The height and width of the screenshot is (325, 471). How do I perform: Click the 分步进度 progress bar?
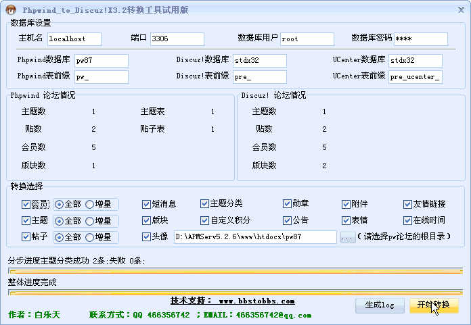[x=235, y=271]
